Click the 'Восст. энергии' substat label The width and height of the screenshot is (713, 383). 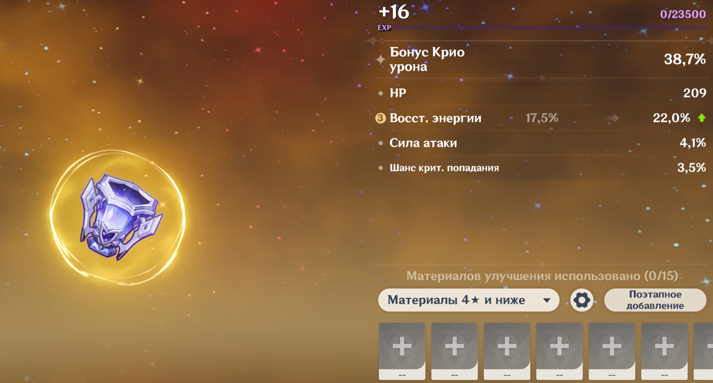[x=435, y=118]
